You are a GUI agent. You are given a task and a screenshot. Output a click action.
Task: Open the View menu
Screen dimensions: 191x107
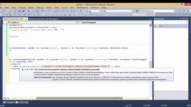[14, 7]
